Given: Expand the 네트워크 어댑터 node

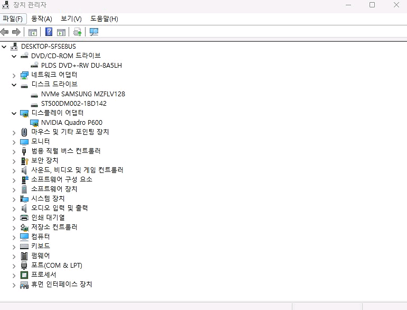Looking at the screenshot, I should coord(14,76).
